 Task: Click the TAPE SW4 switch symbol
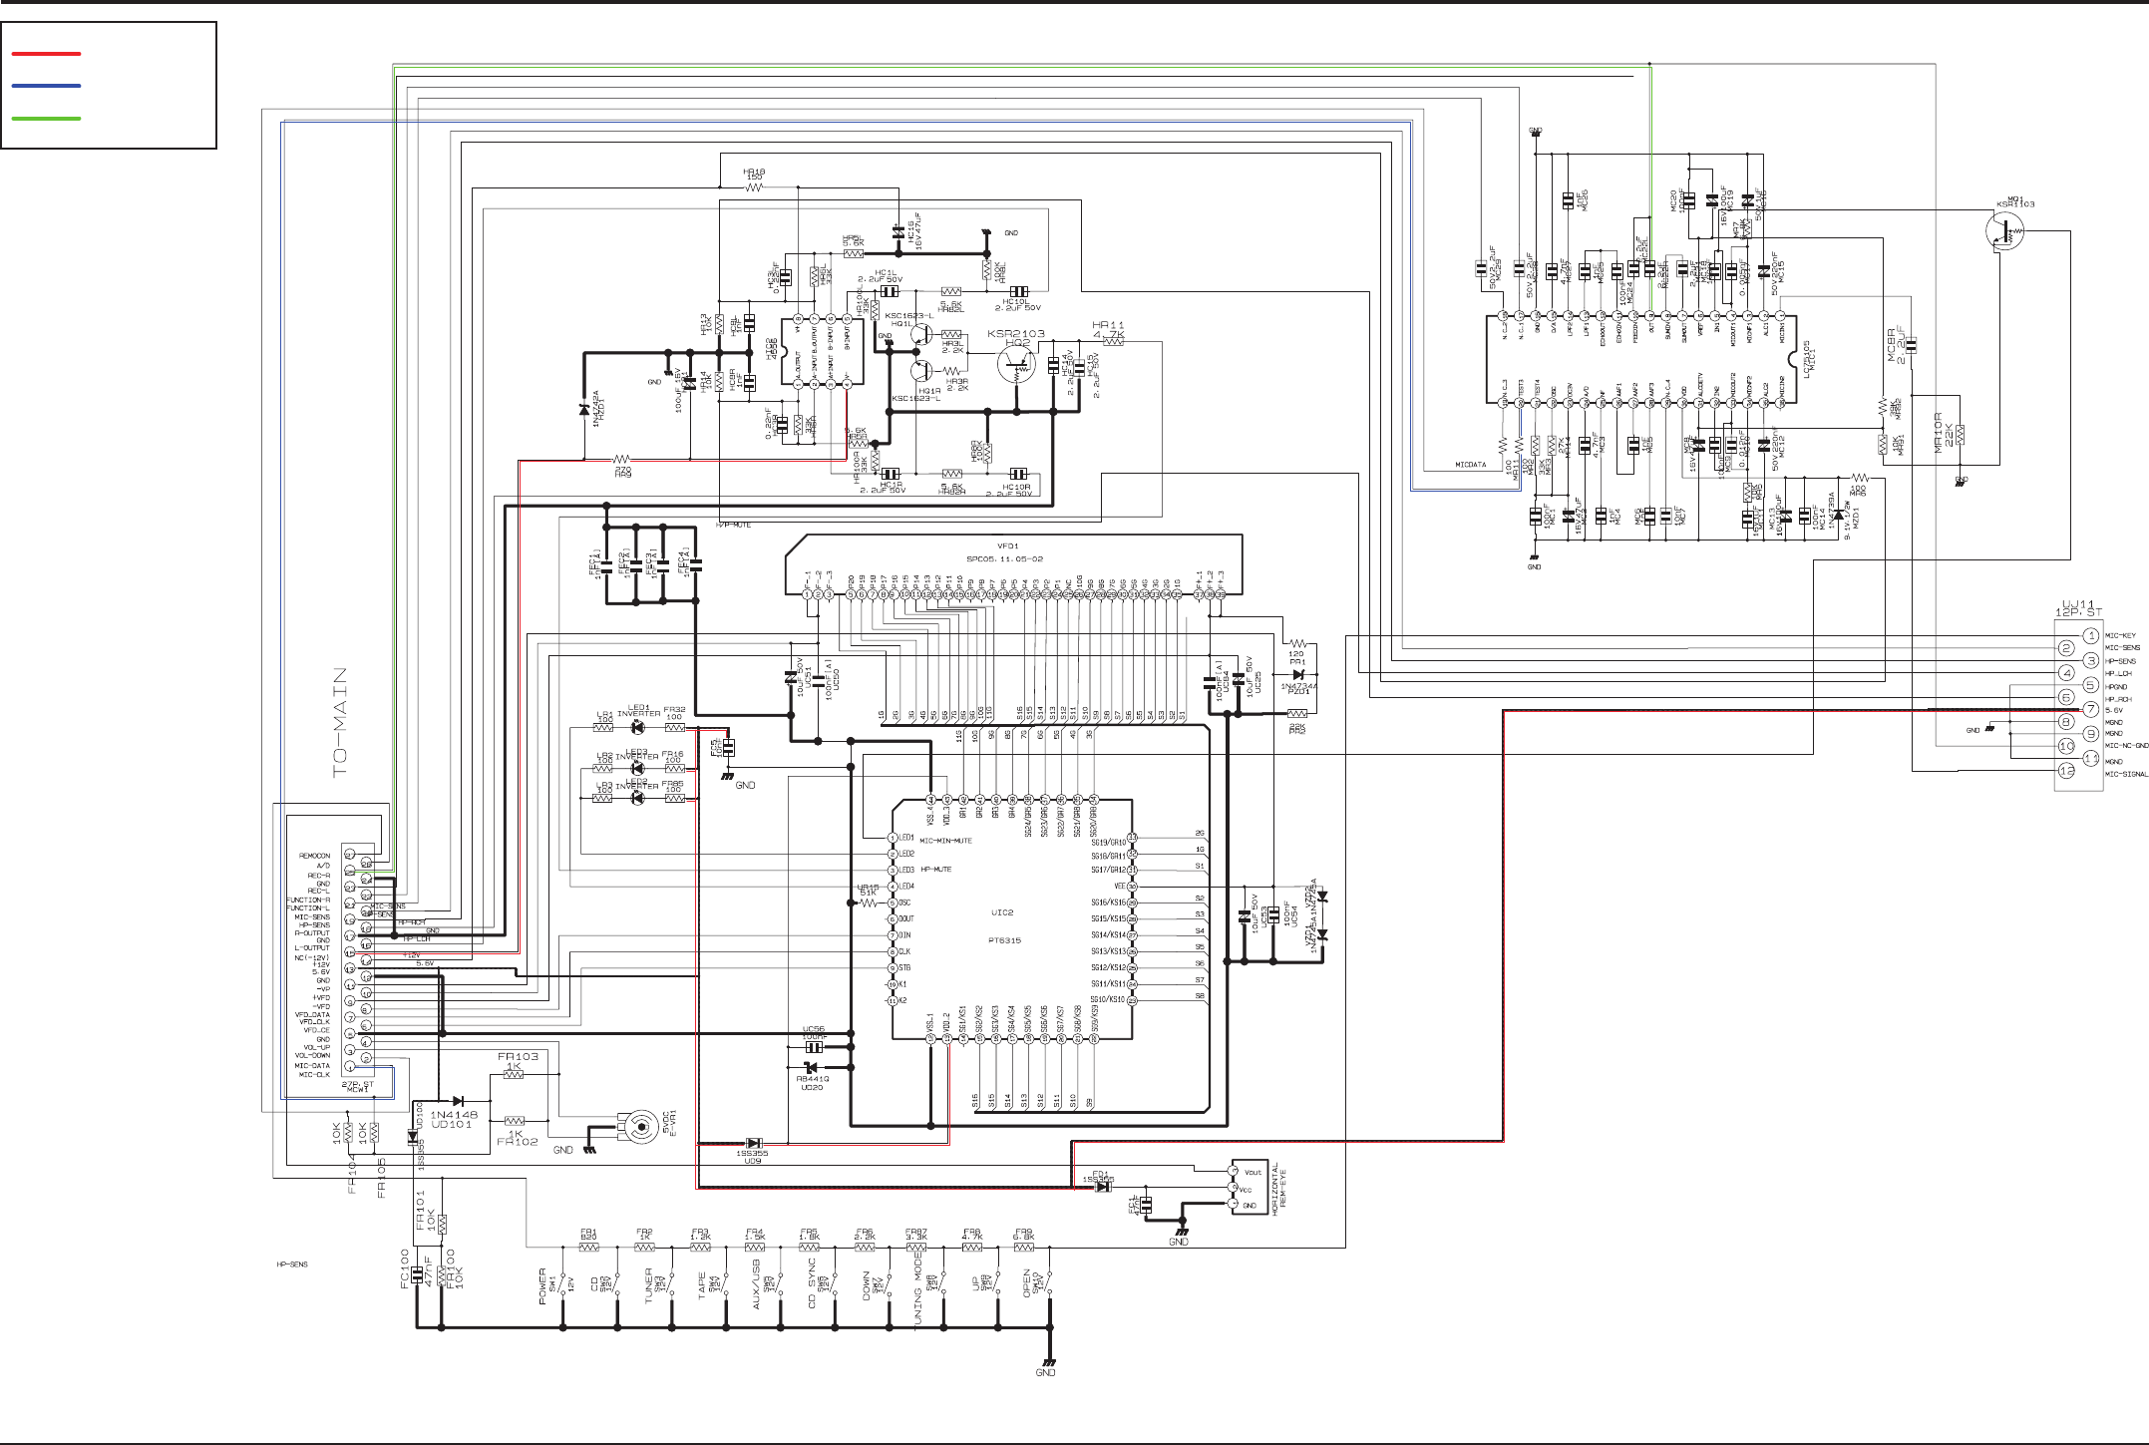pos(725,1282)
